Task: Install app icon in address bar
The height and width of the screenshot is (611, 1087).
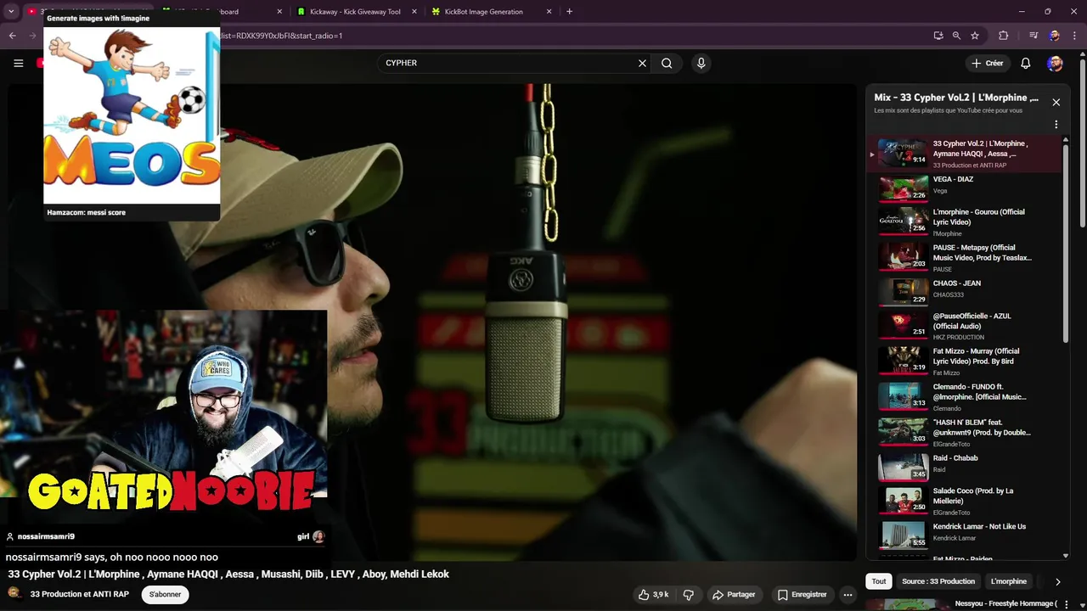Action: click(938, 36)
